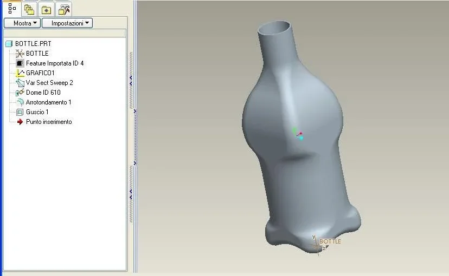The width and height of the screenshot is (449, 276).
Task: Click the red Punto inserimento arrow icon
Action: [x=20, y=122]
